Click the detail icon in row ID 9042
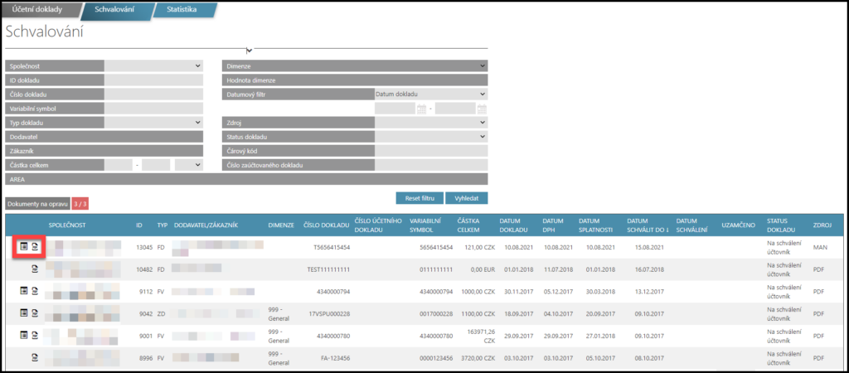 24,312
